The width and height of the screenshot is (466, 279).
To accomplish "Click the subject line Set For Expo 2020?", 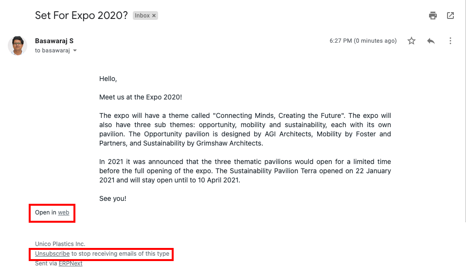I will 81,16.
